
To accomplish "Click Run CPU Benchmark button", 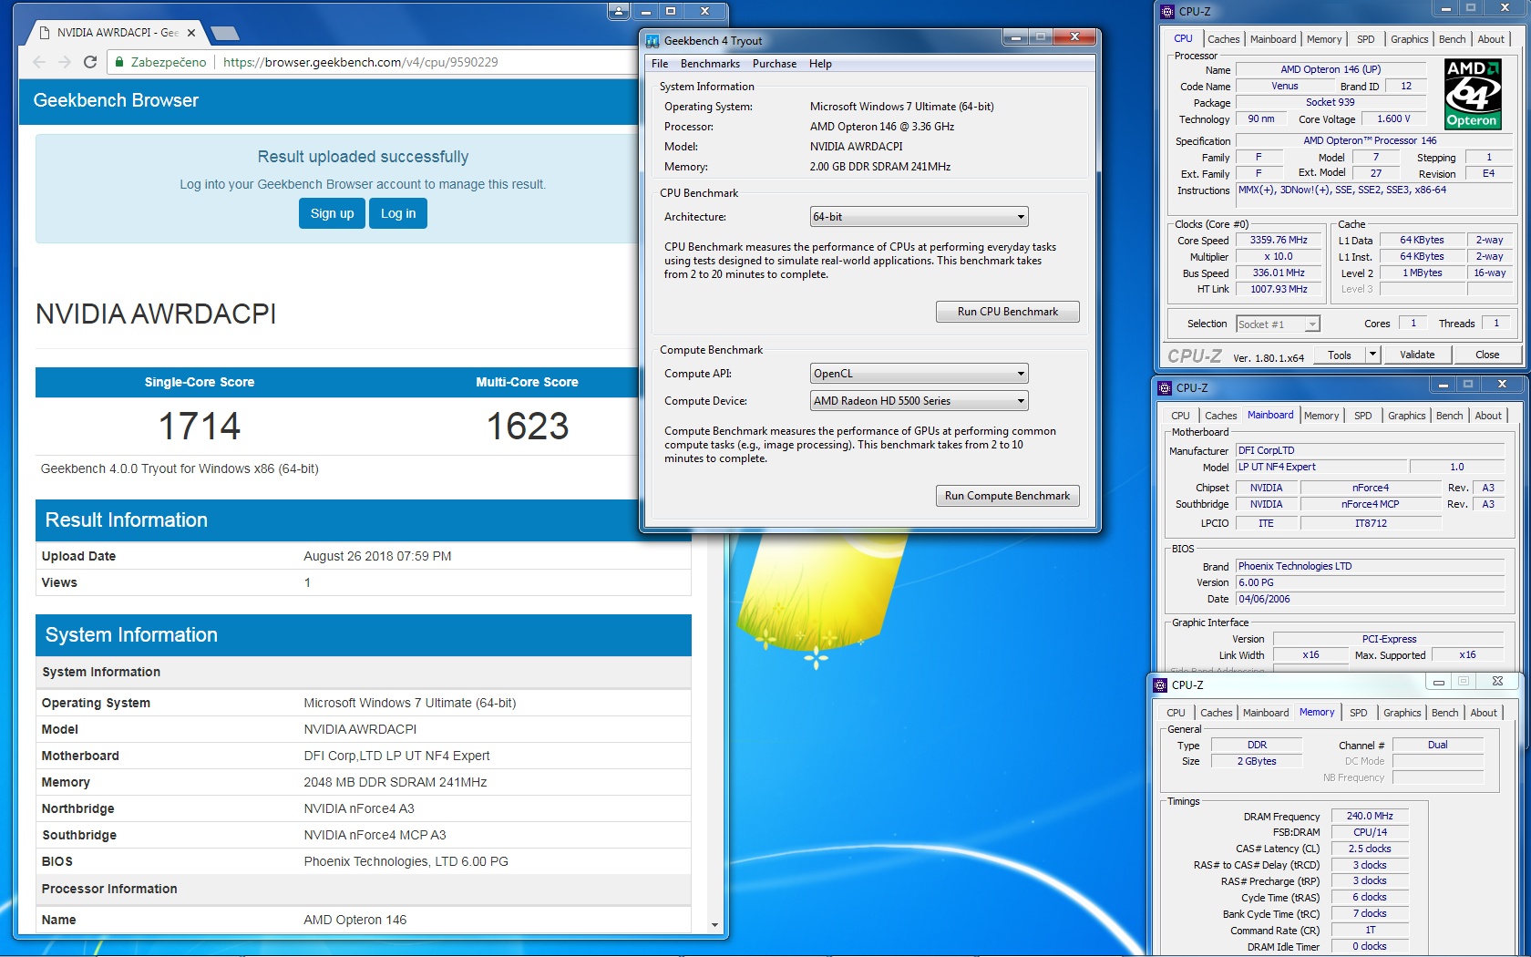I will (x=1008, y=312).
